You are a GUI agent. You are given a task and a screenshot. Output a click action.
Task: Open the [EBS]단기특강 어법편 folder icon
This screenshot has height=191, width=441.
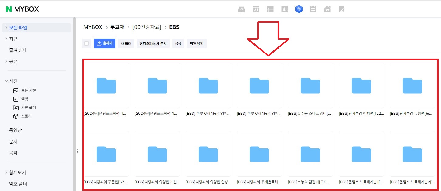361,85
